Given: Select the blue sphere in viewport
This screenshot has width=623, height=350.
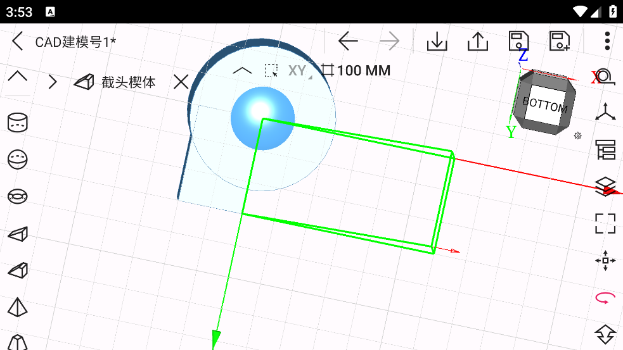Looking at the screenshot, I should click(x=262, y=118).
